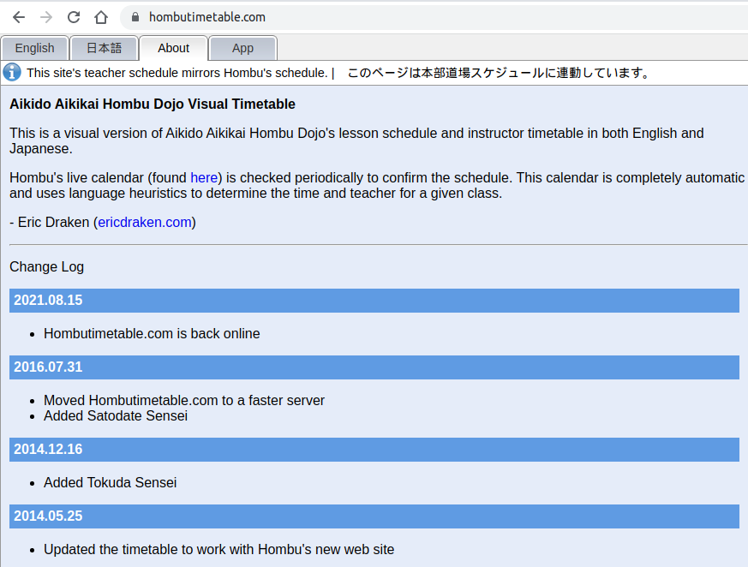This screenshot has height=567, width=748.
Task: Click 'This site's teacher schedule mirrors' notice
Action: pyautogui.click(x=177, y=73)
